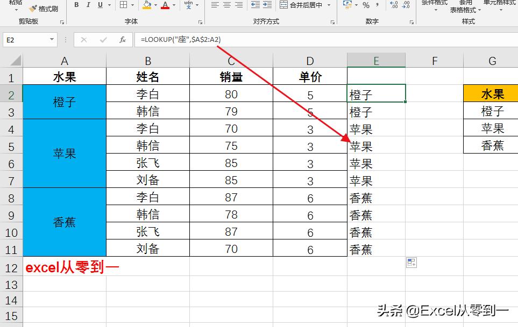Open the 条件格式 conditional formatting menu

click(x=434, y=6)
